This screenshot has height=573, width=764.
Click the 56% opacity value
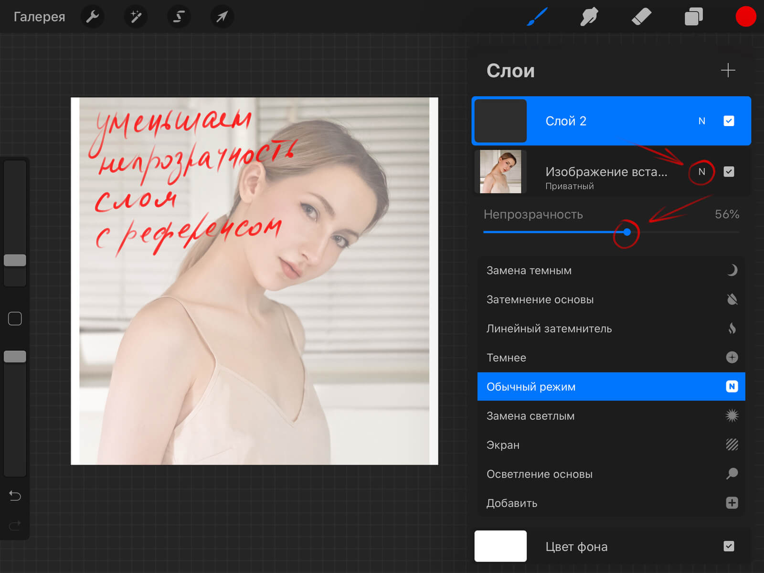[x=727, y=214]
